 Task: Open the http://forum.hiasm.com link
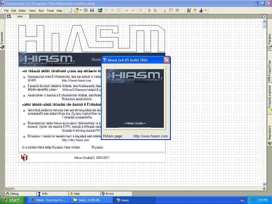(76, 80)
